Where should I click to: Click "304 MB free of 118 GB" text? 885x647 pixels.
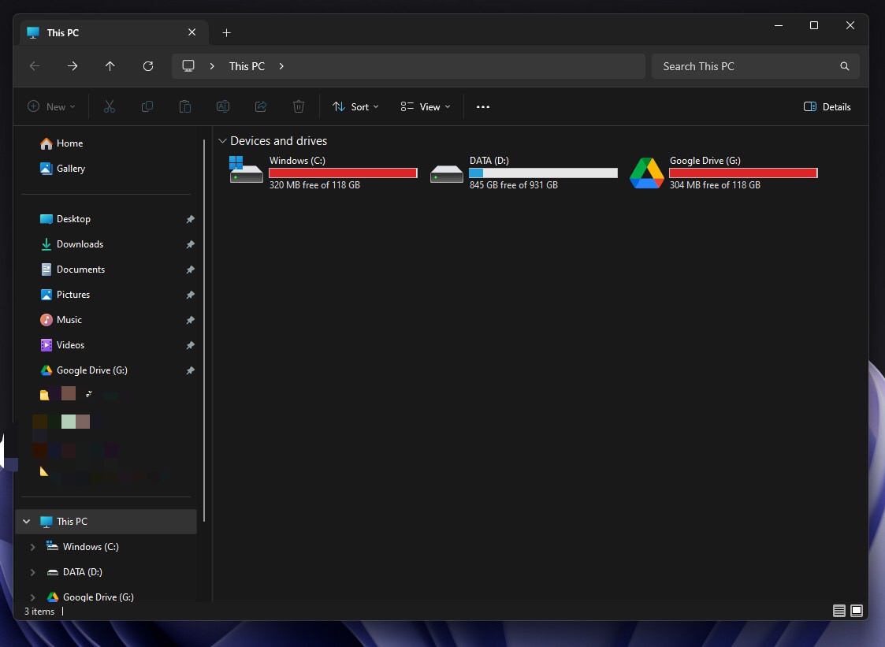[715, 185]
